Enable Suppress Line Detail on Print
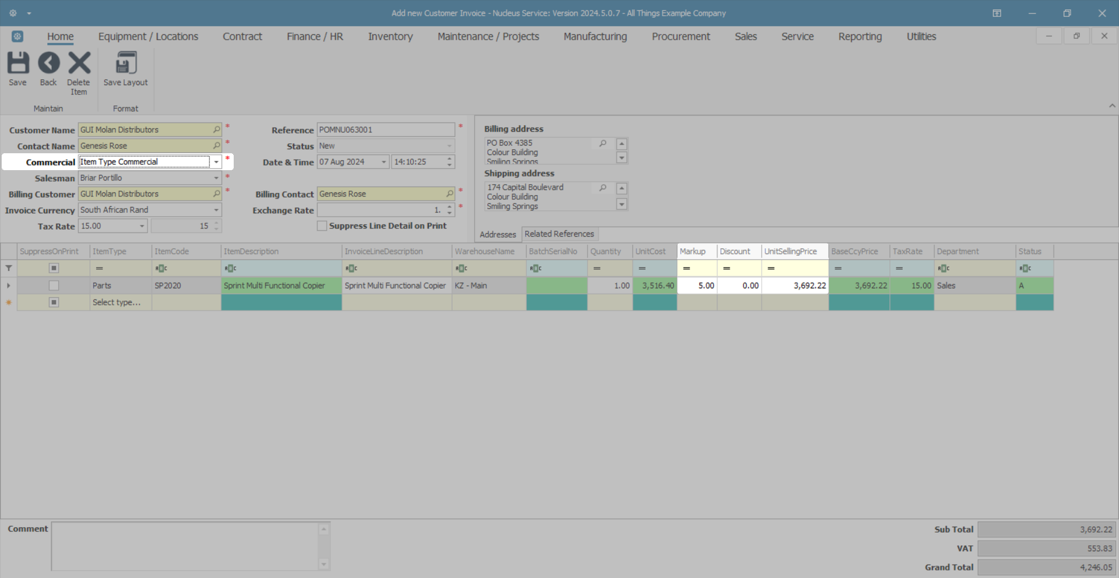The image size is (1119, 578). coord(322,225)
